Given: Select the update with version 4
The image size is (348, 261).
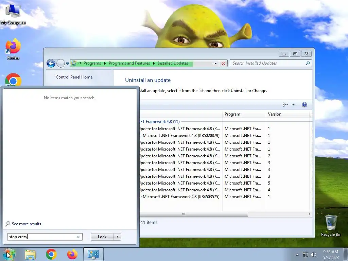Looking at the screenshot, I should click(226, 190).
